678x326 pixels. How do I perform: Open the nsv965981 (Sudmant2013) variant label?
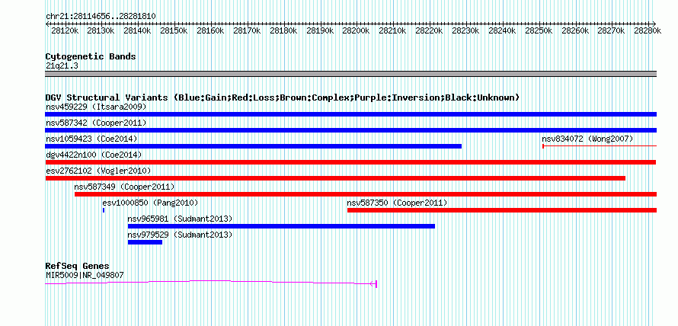180,219
